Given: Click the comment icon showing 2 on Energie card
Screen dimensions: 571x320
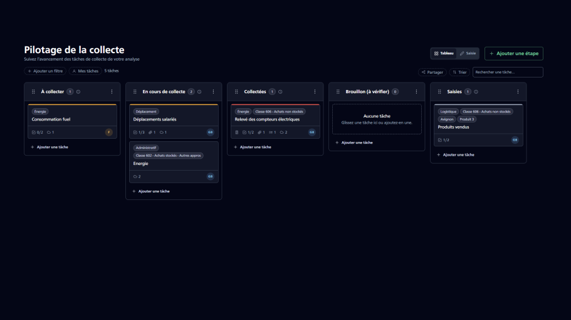Looking at the screenshot, I should pyautogui.click(x=137, y=176).
